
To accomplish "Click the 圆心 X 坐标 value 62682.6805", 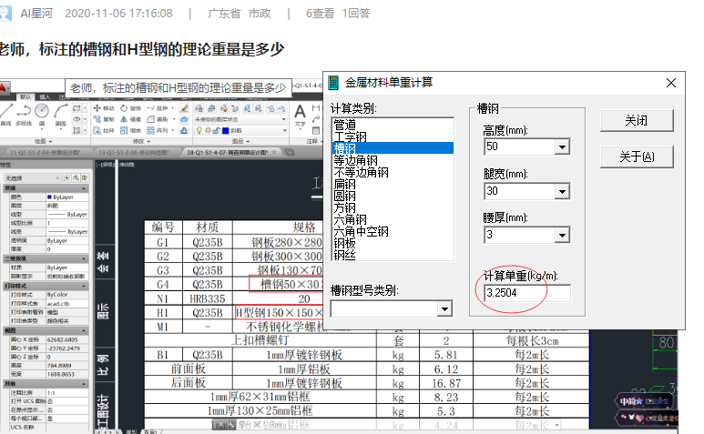I will pyautogui.click(x=66, y=339).
